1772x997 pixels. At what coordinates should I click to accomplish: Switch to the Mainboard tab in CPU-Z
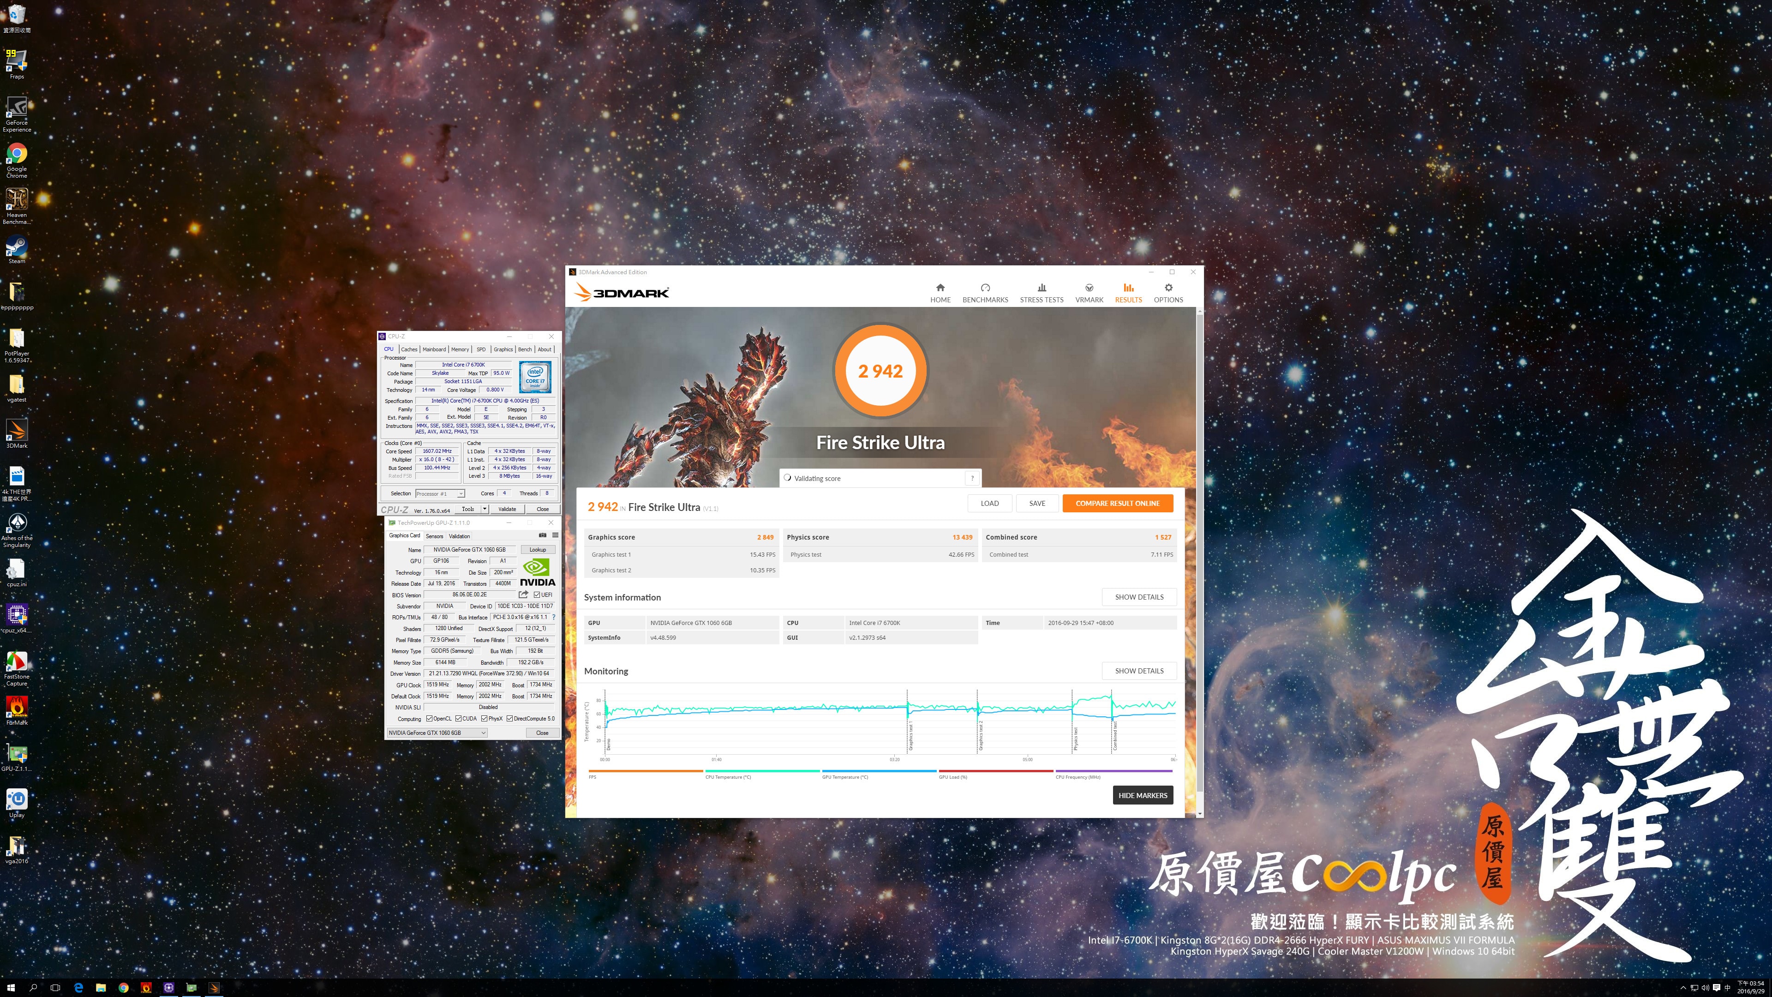point(434,349)
